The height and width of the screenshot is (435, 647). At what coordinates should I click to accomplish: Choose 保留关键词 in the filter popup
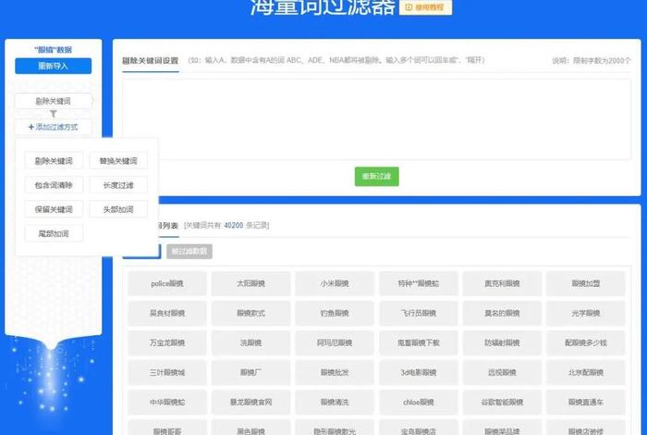(x=54, y=209)
